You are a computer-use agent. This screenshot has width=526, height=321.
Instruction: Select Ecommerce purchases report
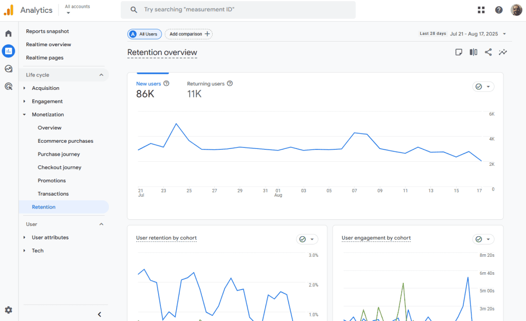[65, 141]
